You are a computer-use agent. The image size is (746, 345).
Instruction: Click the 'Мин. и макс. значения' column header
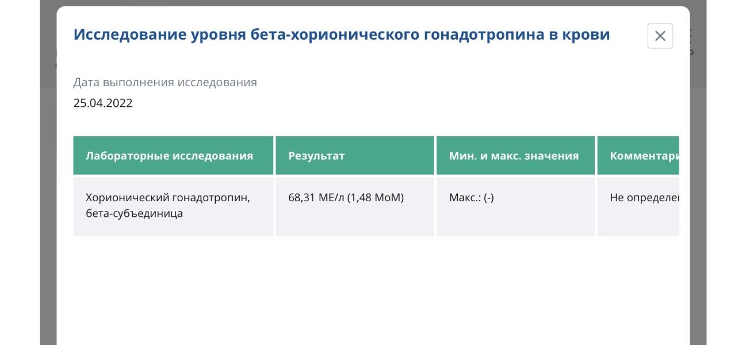[515, 155]
